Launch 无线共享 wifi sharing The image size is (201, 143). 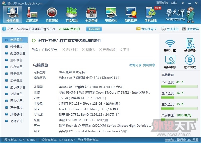pos(170,46)
